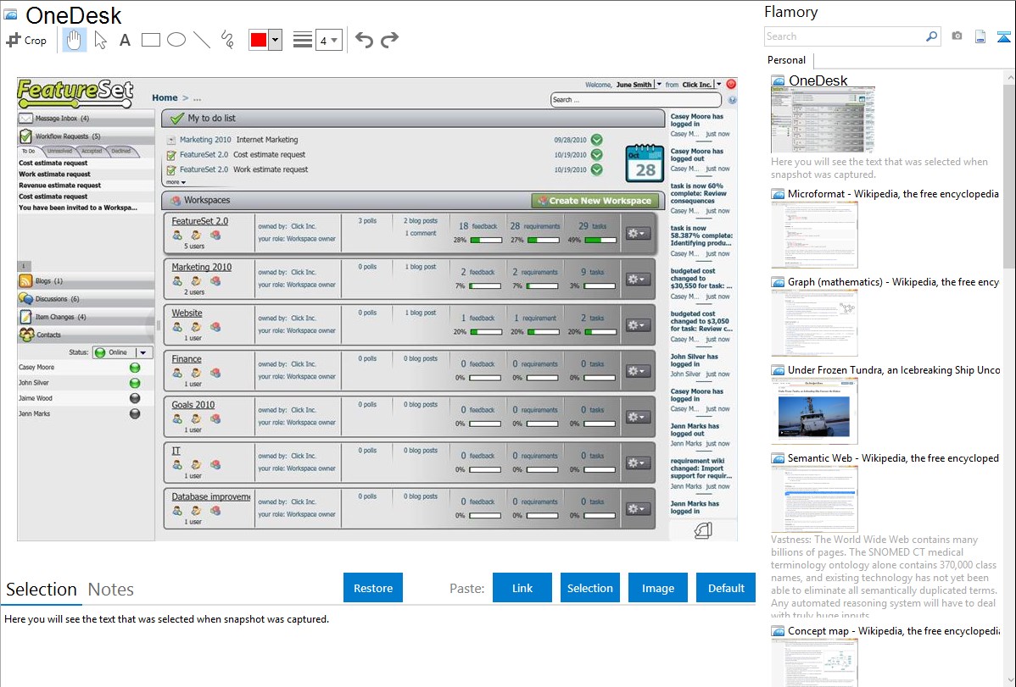This screenshot has height=687, width=1016.
Task: Switch to the Personal tab
Action: point(786,60)
